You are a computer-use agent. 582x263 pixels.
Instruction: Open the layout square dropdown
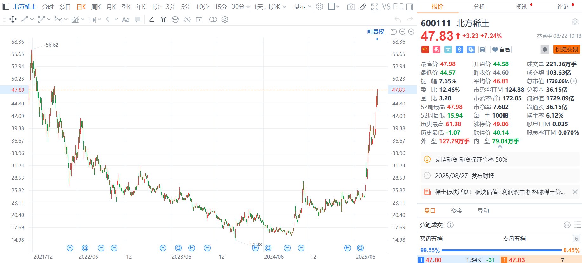(x=334, y=6)
